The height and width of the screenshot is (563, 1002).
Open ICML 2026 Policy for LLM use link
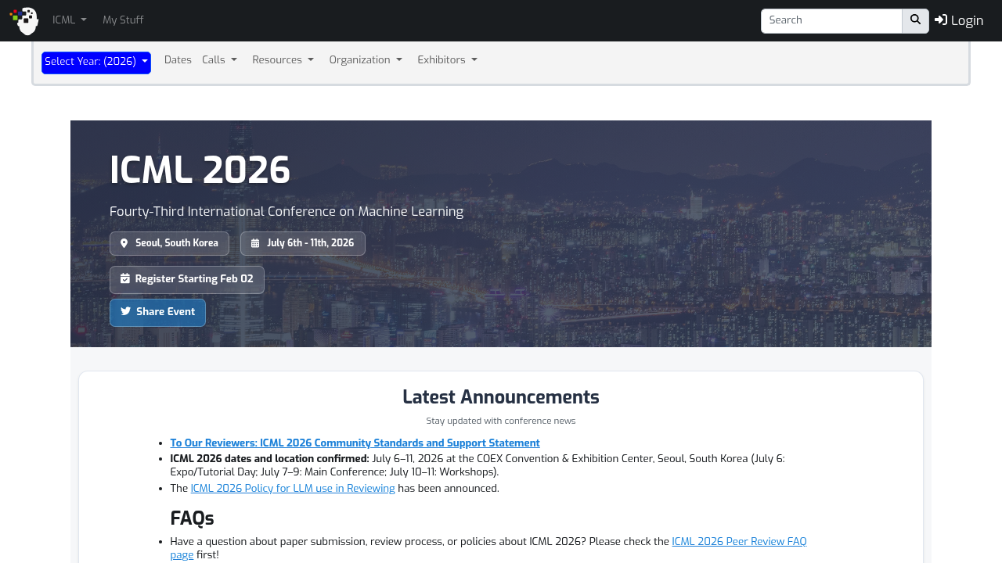pos(293,489)
